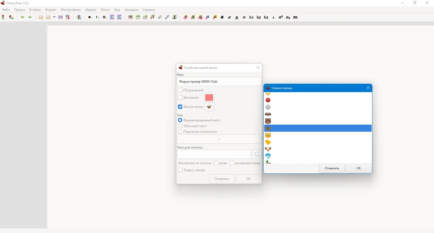Apply h3 heading style
434x233 pixels.
click(x=266, y=17)
